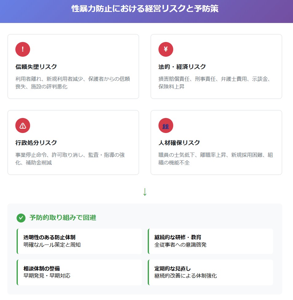Click the description text starting with 利用者離れ
The image size is (293, 300).
pyautogui.click(x=73, y=83)
